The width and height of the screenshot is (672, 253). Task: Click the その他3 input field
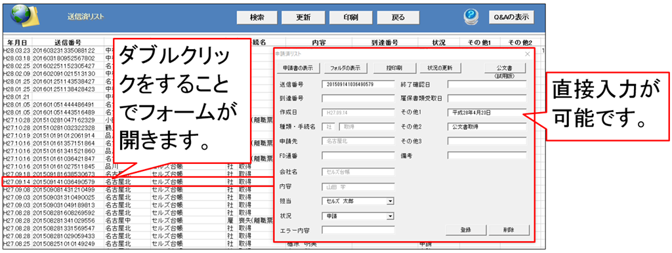tap(487, 140)
